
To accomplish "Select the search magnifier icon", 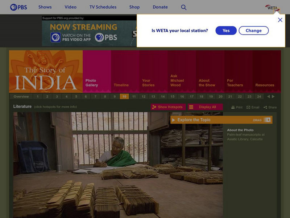I will click(x=184, y=7).
